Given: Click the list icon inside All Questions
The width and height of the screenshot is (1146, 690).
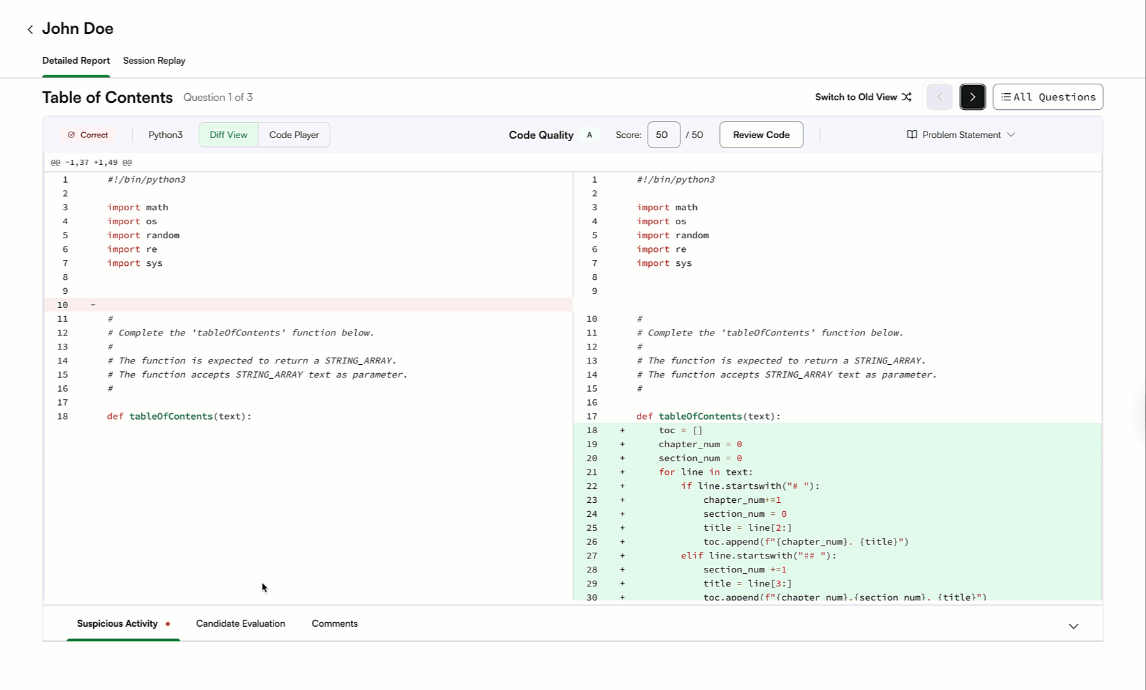Looking at the screenshot, I should 1006,96.
